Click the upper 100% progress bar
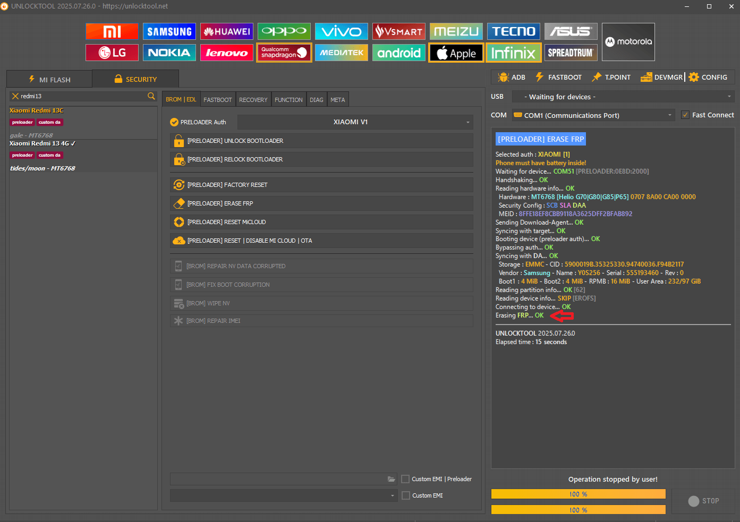740x522 pixels. click(578, 494)
